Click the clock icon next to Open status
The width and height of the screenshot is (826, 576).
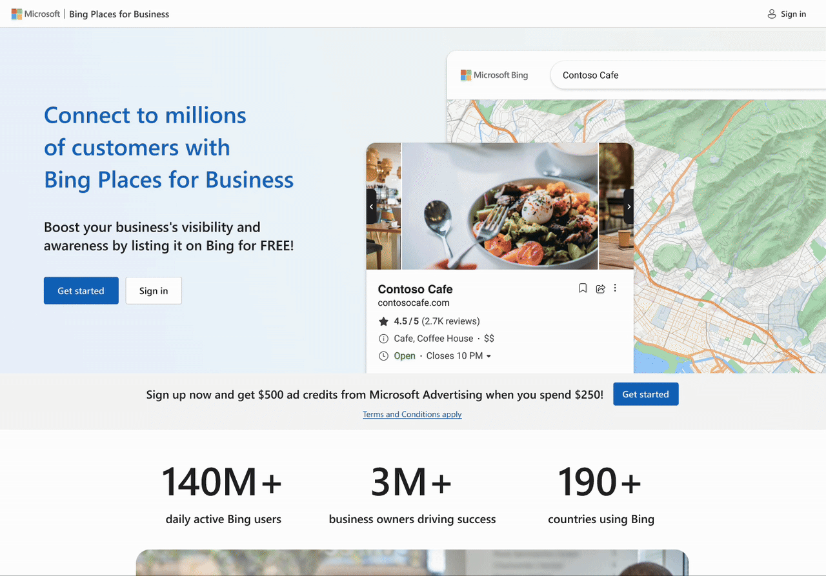coord(383,355)
